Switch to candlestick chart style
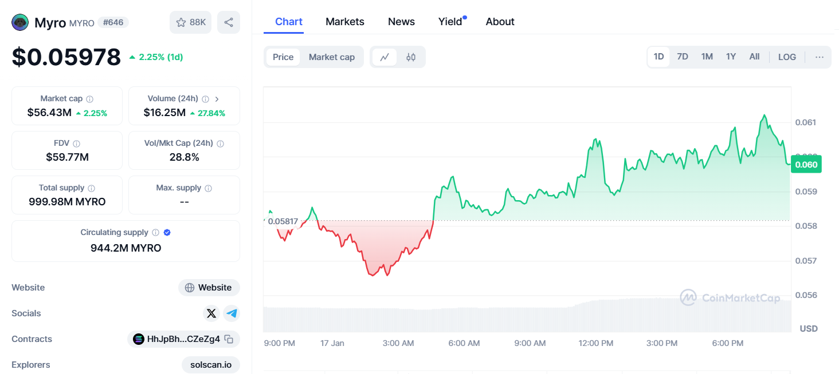The image size is (839, 374). pyautogui.click(x=411, y=57)
